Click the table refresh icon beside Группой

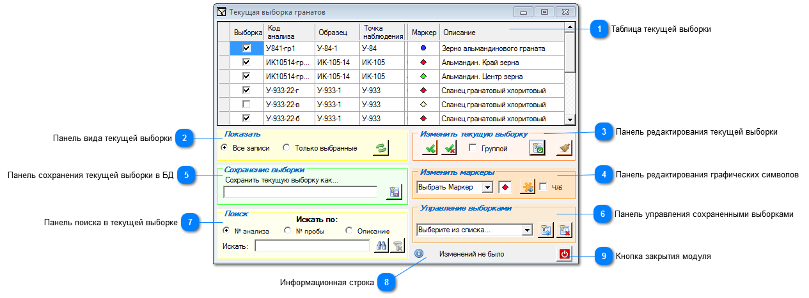point(537,148)
